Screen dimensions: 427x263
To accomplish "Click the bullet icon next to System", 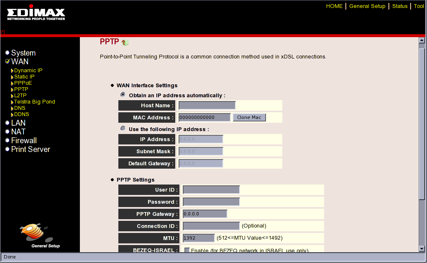I will pos(8,53).
